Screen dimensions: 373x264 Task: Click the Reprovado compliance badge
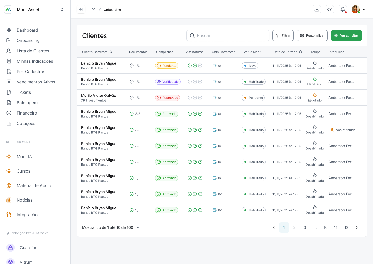(x=168, y=98)
